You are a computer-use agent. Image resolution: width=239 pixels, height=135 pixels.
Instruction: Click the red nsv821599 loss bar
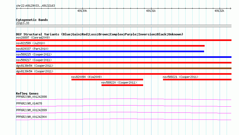click(x=110, y=46)
